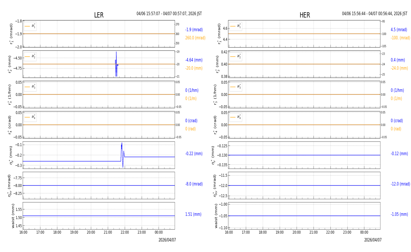Click the ∂r4* legend in the LER plot
This screenshot has height=252, width=411.
pyautogui.click(x=30, y=117)
